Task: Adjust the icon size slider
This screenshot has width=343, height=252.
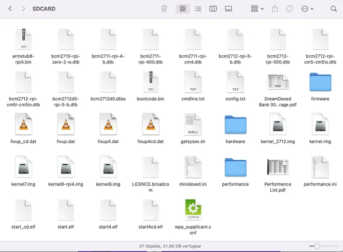Action: click(x=317, y=245)
